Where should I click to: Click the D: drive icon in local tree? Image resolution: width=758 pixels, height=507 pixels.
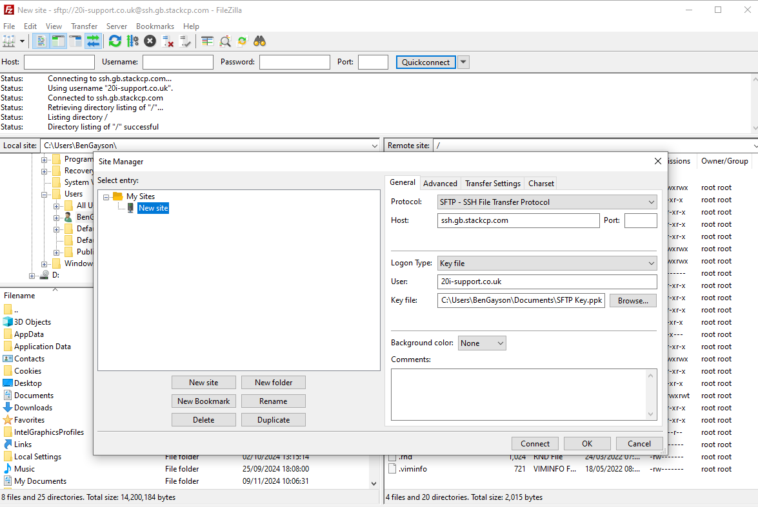[45, 274]
